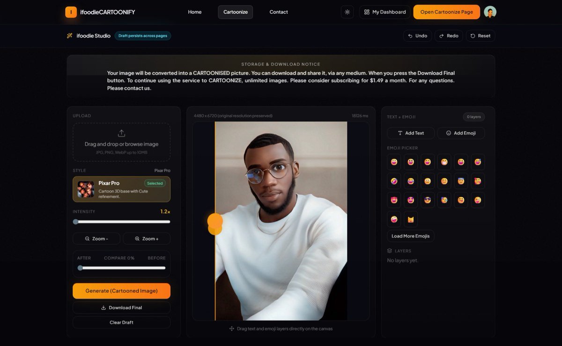
Task: Click the 0 layers badge
Action: tap(474, 117)
